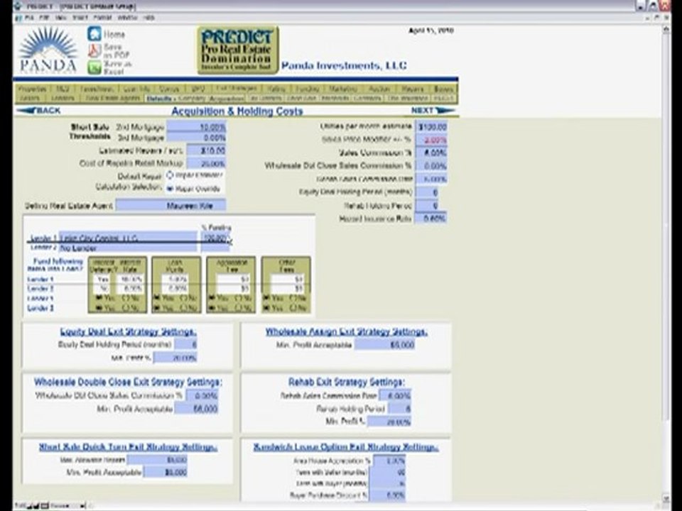Choose No for Lender 1 Loan Points funding
Screen dimensions: 682x511
click(x=183, y=298)
